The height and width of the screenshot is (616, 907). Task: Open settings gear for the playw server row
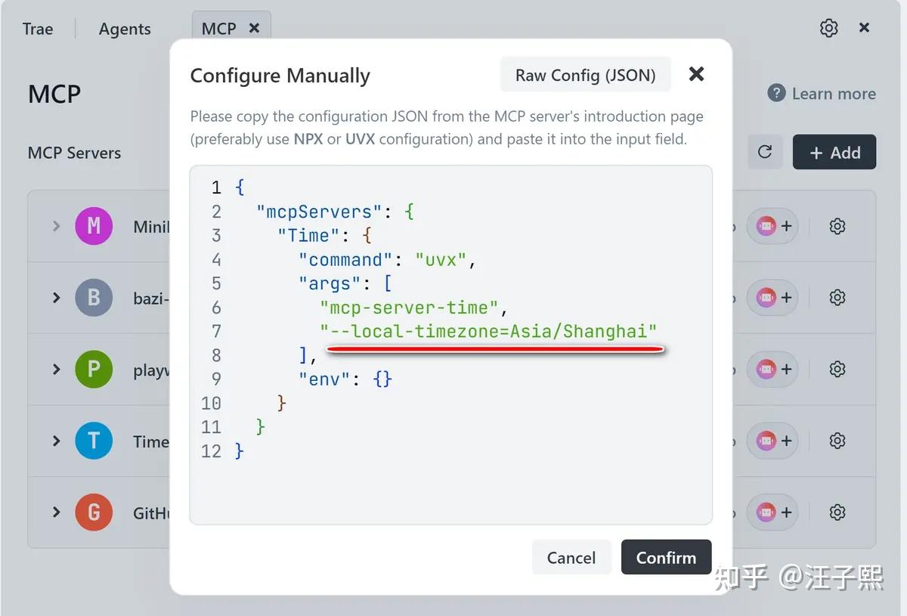pyautogui.click(x=837, y=369)
